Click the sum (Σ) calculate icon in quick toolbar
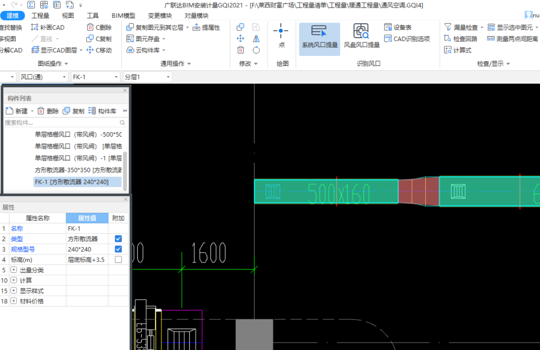The width and height of the screenshot is (540, 350). tap(31, 5)
